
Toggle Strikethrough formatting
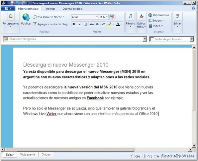(91, 24)
